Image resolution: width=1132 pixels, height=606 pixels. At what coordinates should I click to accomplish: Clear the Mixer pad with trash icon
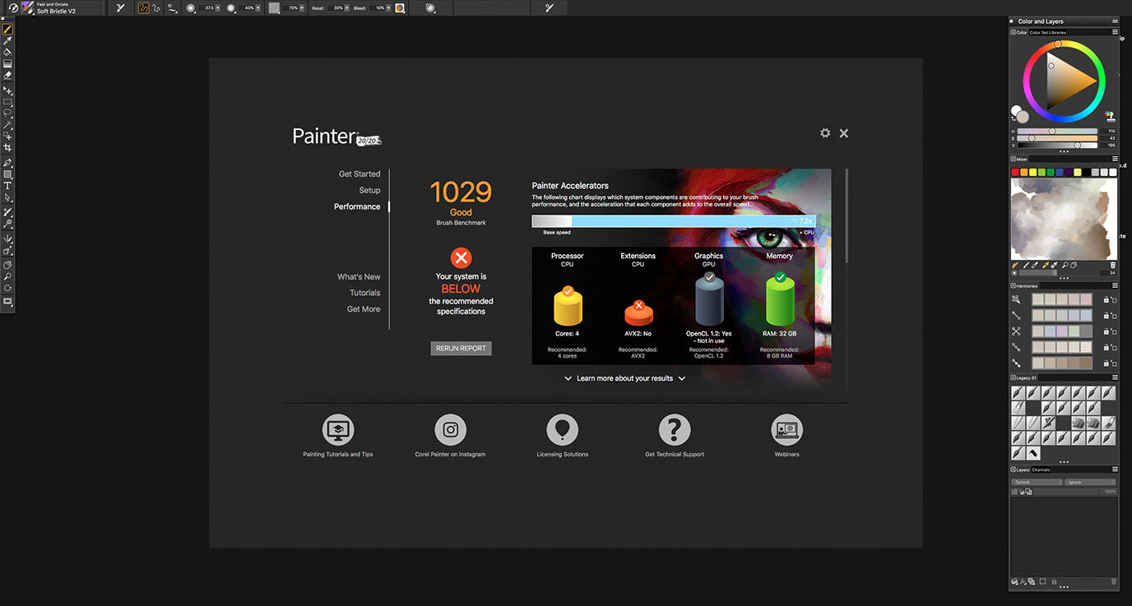[x=1113, y=265]
